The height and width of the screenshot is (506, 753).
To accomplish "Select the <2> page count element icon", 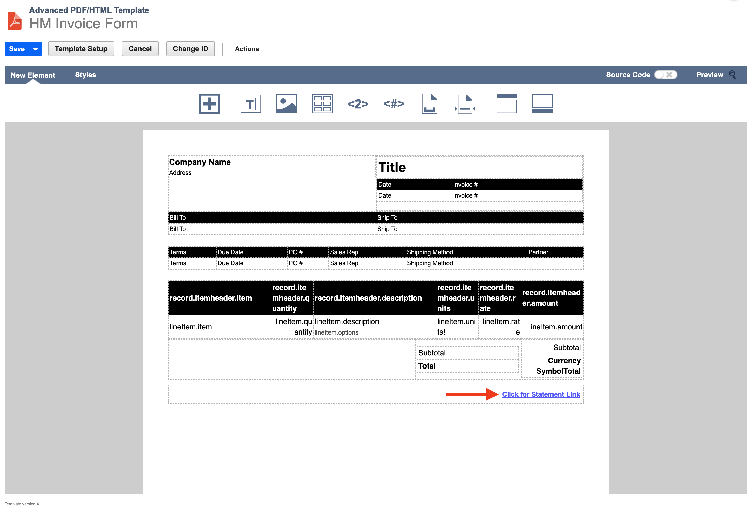I will pyautogui.click(x=358, y=104).
